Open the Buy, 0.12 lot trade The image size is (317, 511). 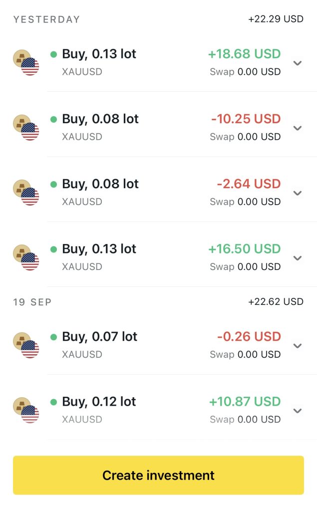[99, 402]
